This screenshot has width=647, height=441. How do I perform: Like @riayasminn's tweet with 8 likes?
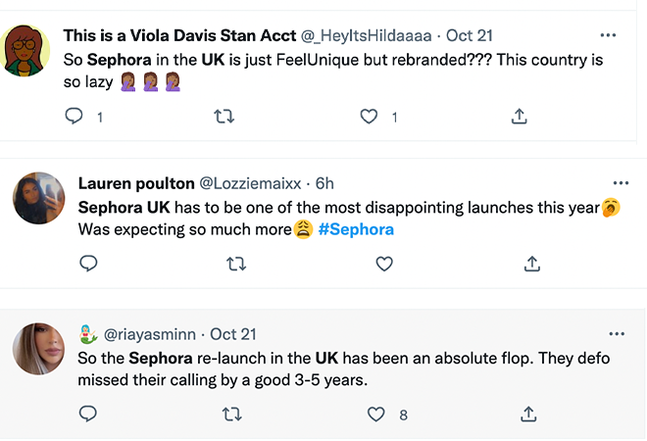tap(375, 415)
